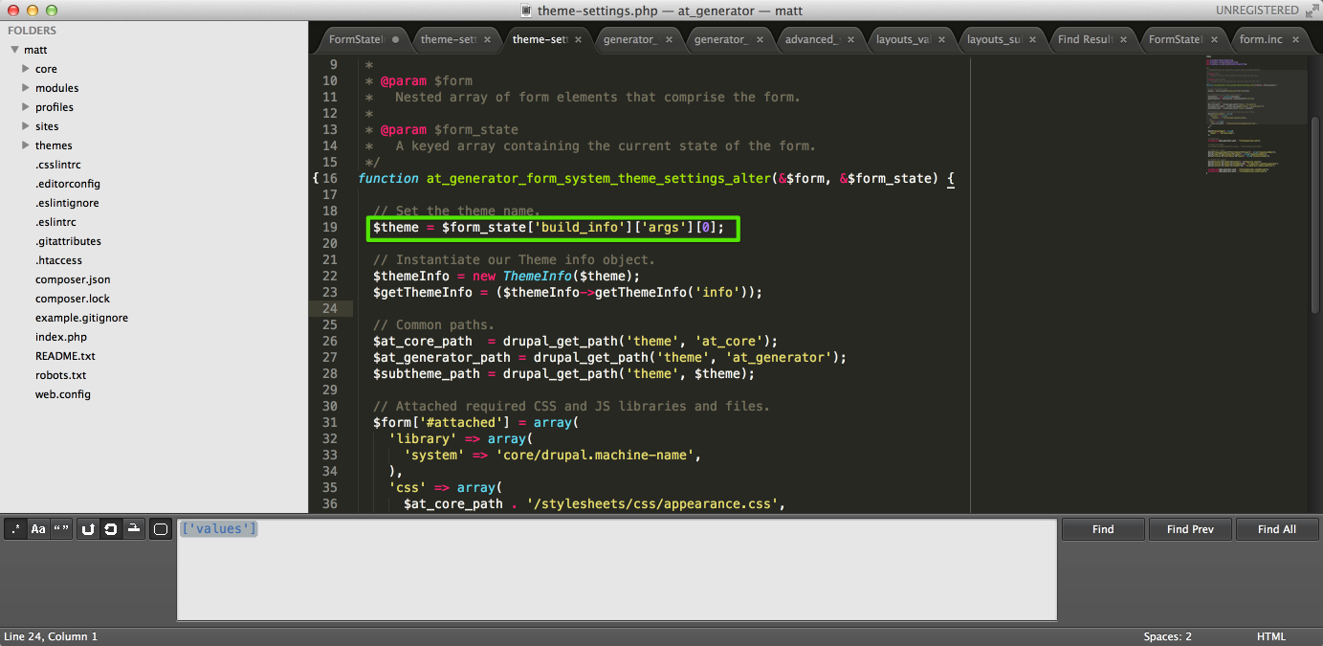
Task: Switch to the Find Results tab
Action: 1084,39
